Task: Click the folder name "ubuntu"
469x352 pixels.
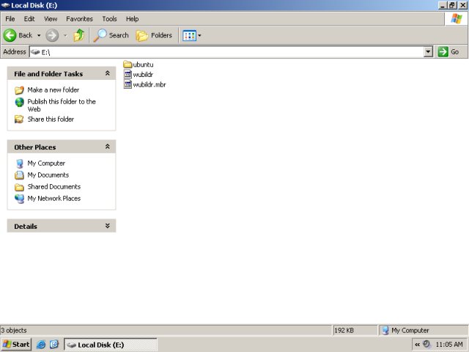Action: (143, 65)
